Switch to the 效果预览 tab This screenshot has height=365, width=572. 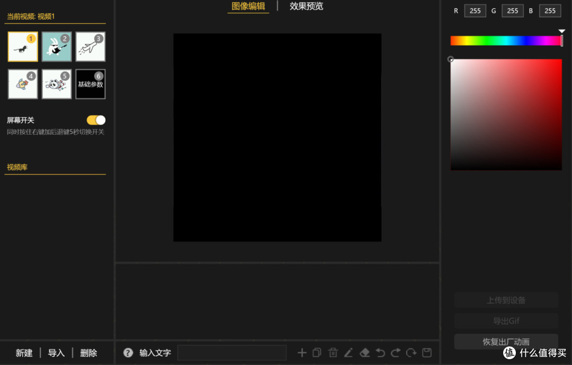[x=307, y=6]
